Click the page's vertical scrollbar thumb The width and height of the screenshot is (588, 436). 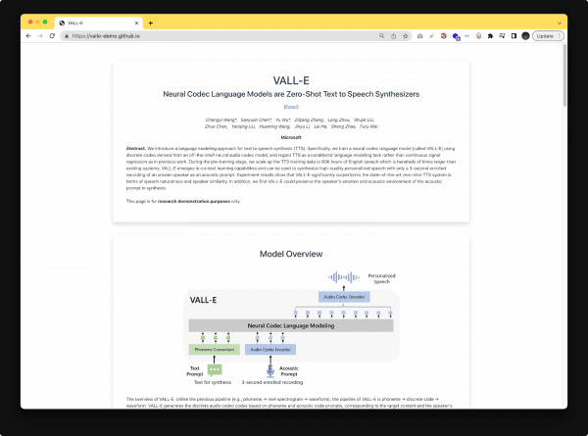click(x=564, y=75)
